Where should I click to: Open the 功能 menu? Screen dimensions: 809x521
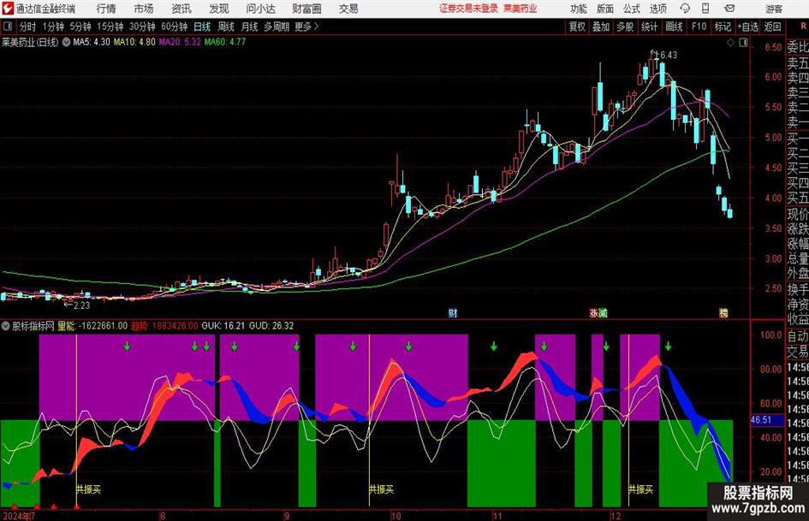[579, 9]
